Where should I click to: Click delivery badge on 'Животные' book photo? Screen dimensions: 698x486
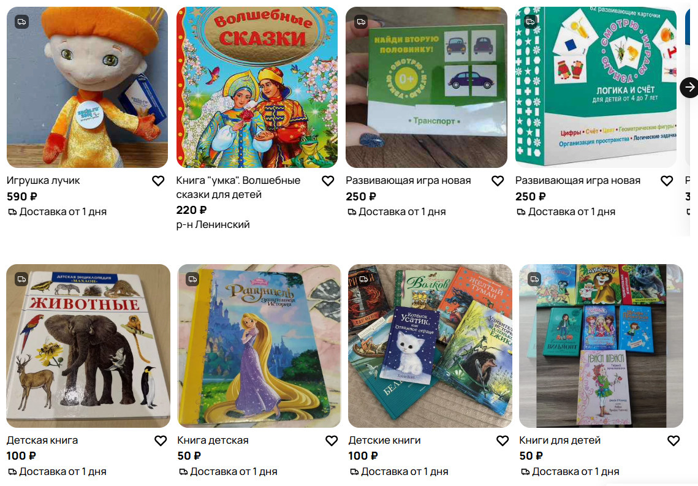[22, 279]
